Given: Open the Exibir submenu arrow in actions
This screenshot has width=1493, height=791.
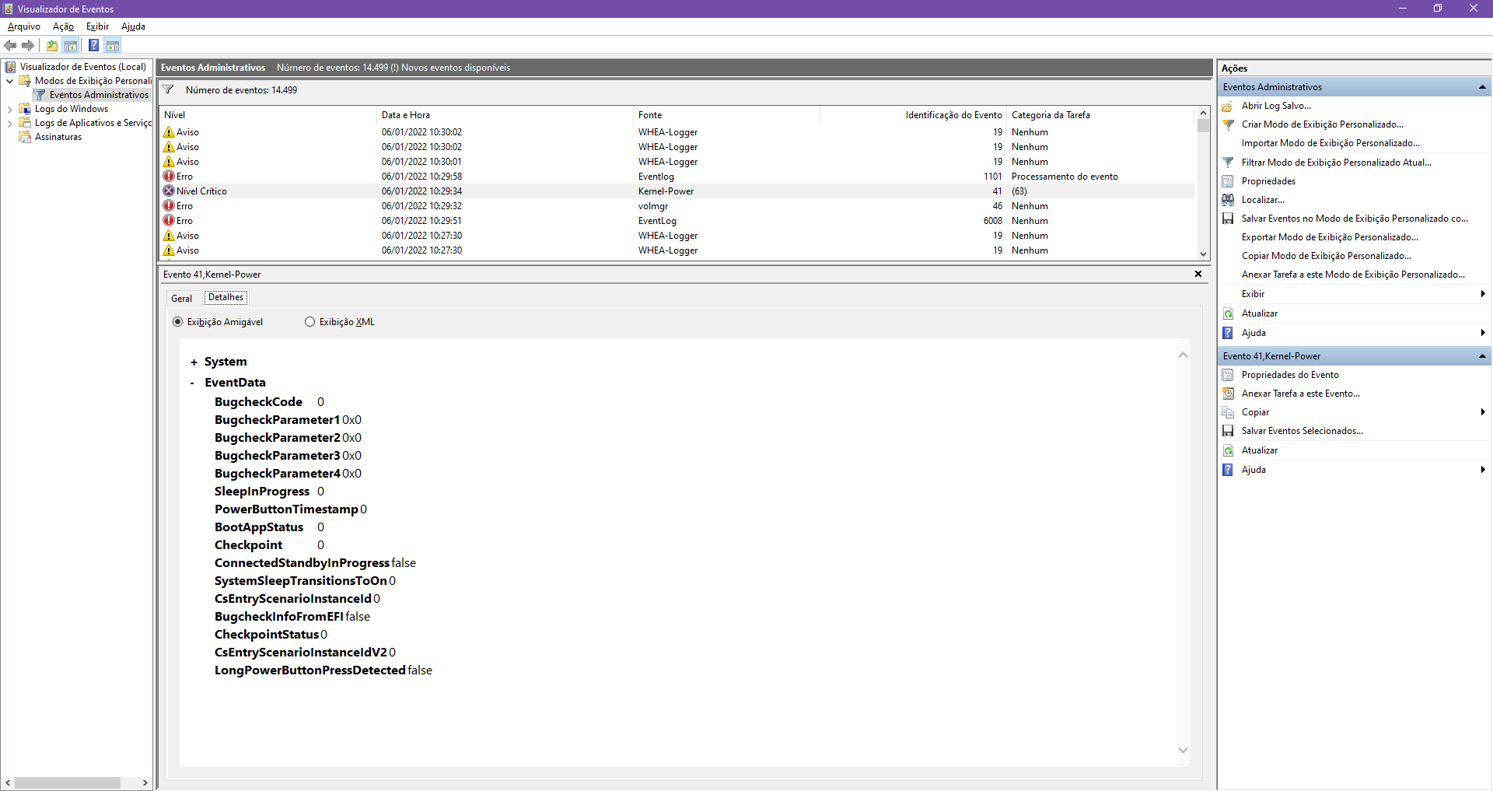Looking at the screenshot, I should pyautogui.click(x=1483, y=294).
